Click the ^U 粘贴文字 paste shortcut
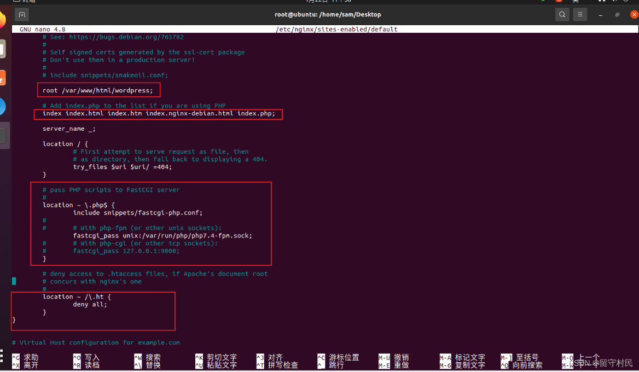 (216, 365)
